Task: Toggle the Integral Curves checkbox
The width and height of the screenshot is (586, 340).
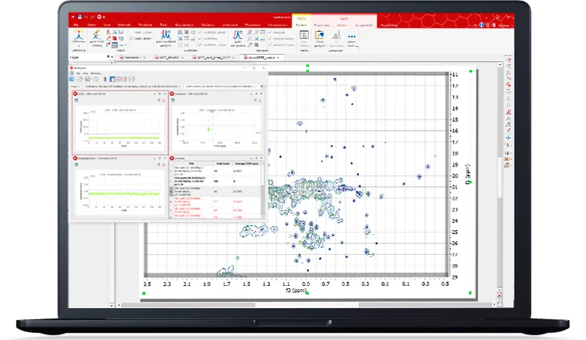Action: 270,45
